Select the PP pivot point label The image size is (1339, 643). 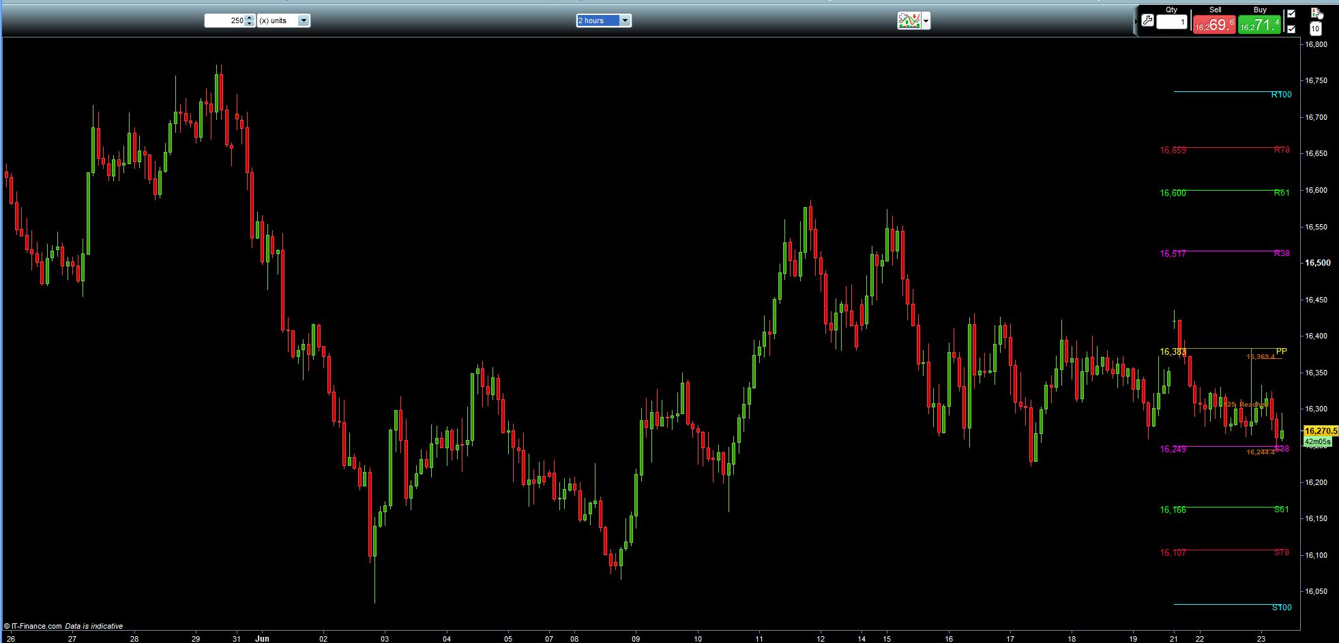pyautogui.click(x=1282, y=351)
